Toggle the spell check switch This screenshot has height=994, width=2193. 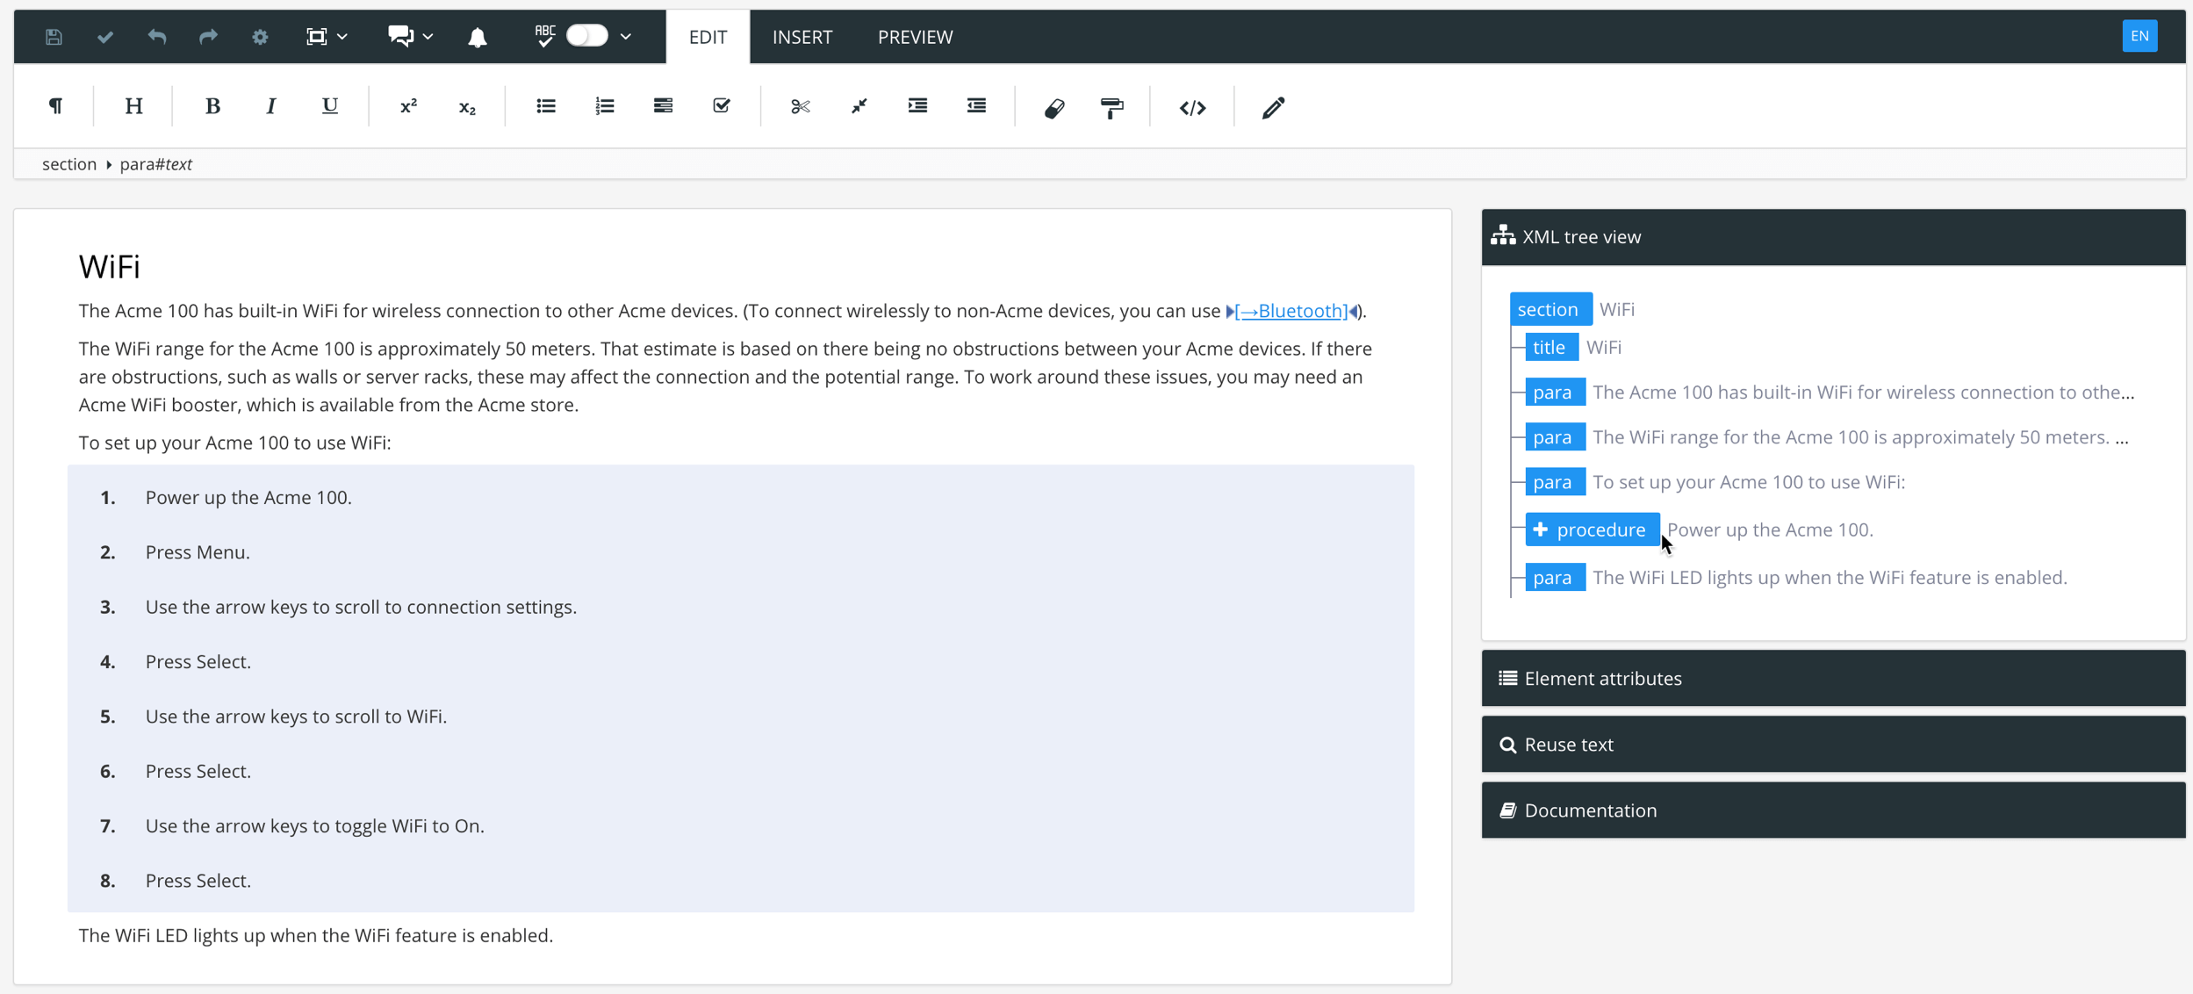(x=586, y=35)
